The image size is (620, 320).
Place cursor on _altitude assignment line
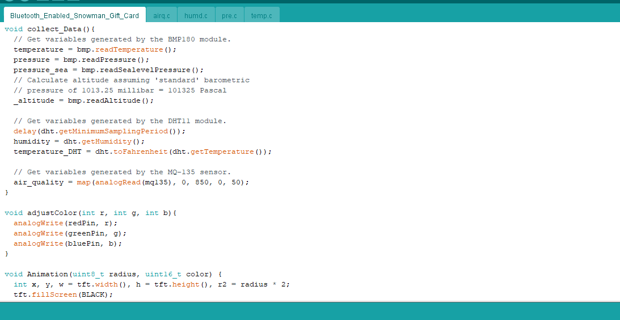(83, 100)
